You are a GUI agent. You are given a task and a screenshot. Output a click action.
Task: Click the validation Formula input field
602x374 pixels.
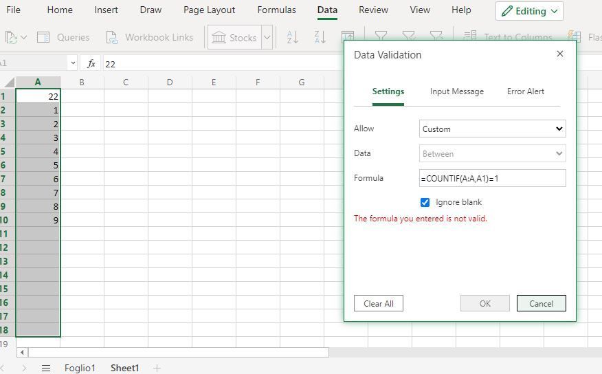point(492,178)
